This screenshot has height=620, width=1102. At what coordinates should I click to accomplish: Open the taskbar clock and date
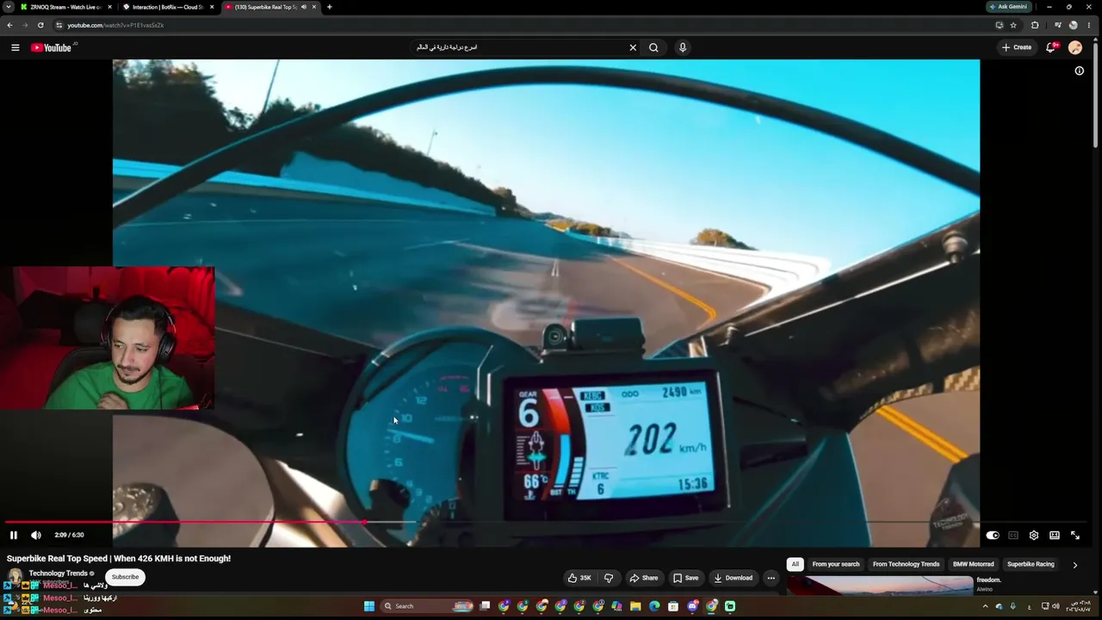[x=1079, y=606]
